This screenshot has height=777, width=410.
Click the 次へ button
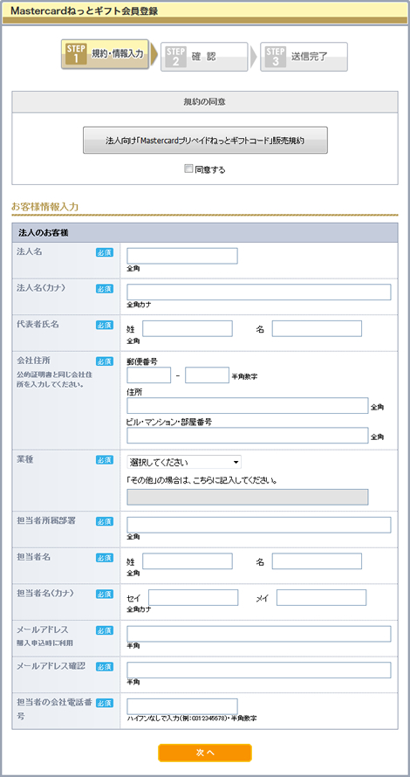[x=205, y=753]
